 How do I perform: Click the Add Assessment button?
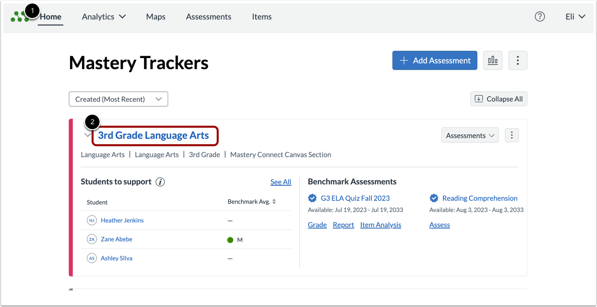tap(434, 60)
